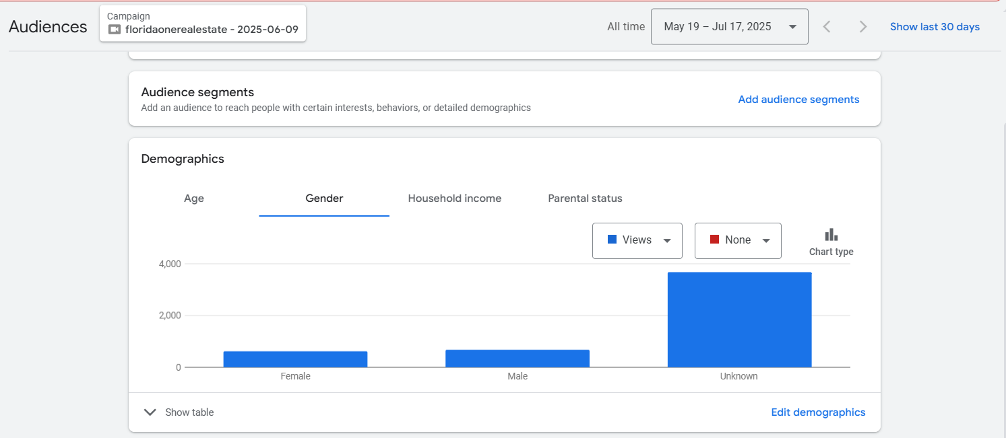Click the Show last 30 days link
The width and height of the screenshot is (1006, 438).
935,27
